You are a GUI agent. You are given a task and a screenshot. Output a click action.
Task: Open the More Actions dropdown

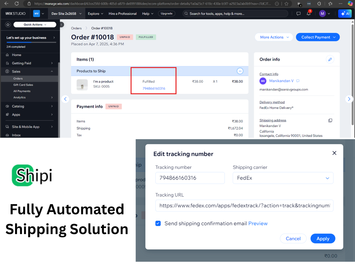pyautogui.click(x=274, y=37)
